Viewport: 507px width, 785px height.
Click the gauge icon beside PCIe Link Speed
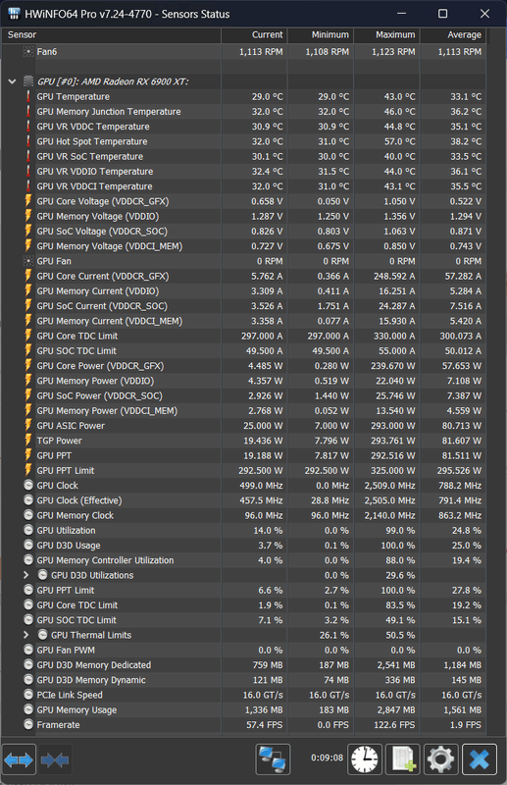click(x=28, y=695)
